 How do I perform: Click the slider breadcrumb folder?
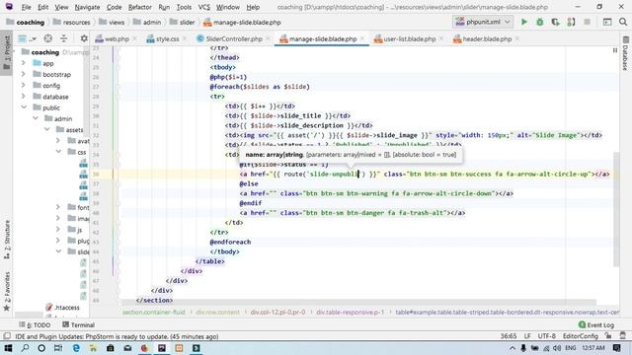182,22
